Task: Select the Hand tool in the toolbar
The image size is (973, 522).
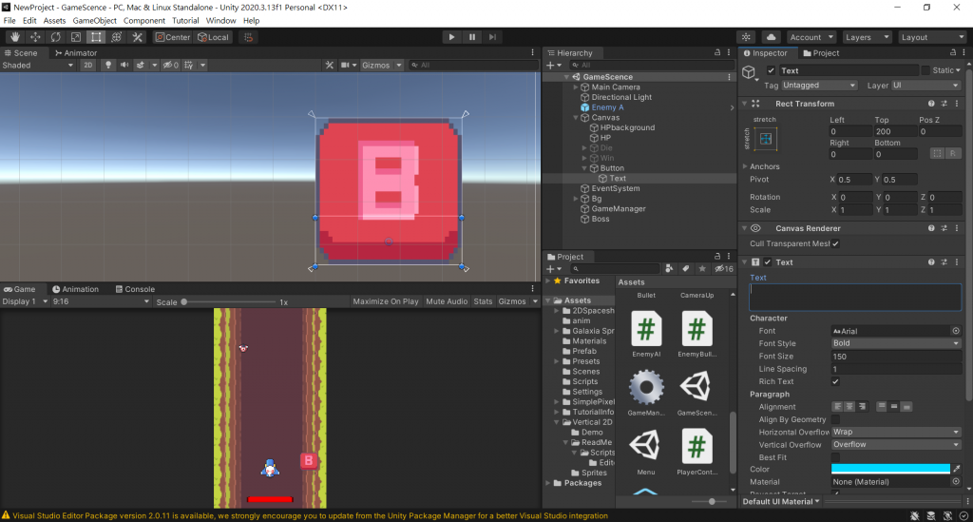Action: 14,37
